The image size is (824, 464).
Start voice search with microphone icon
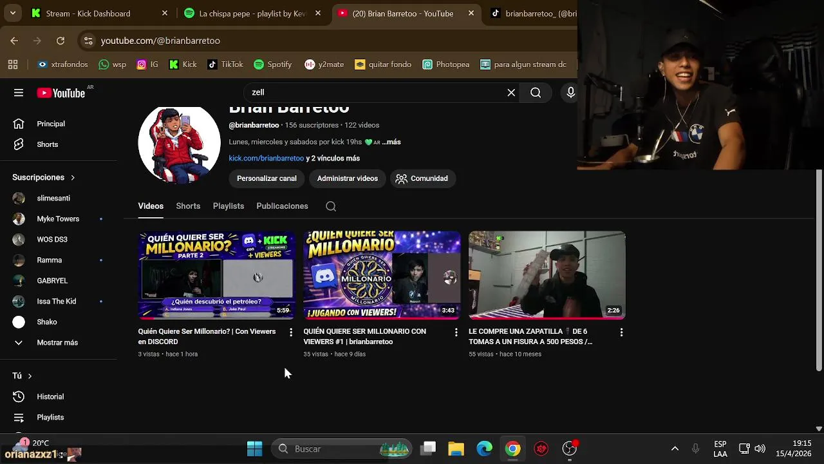[x=570, y=93]
